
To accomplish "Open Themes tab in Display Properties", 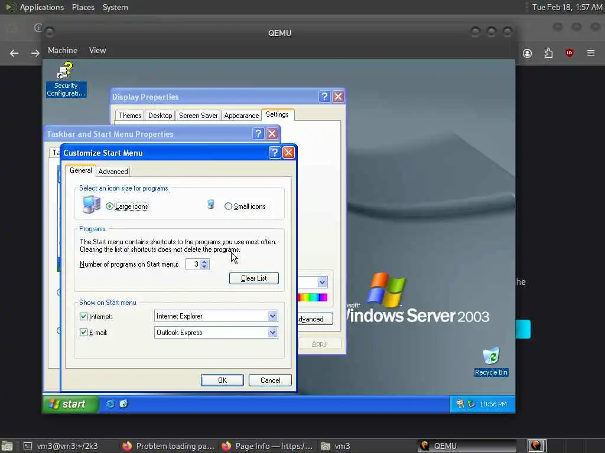I will click(x=130, y=116).
